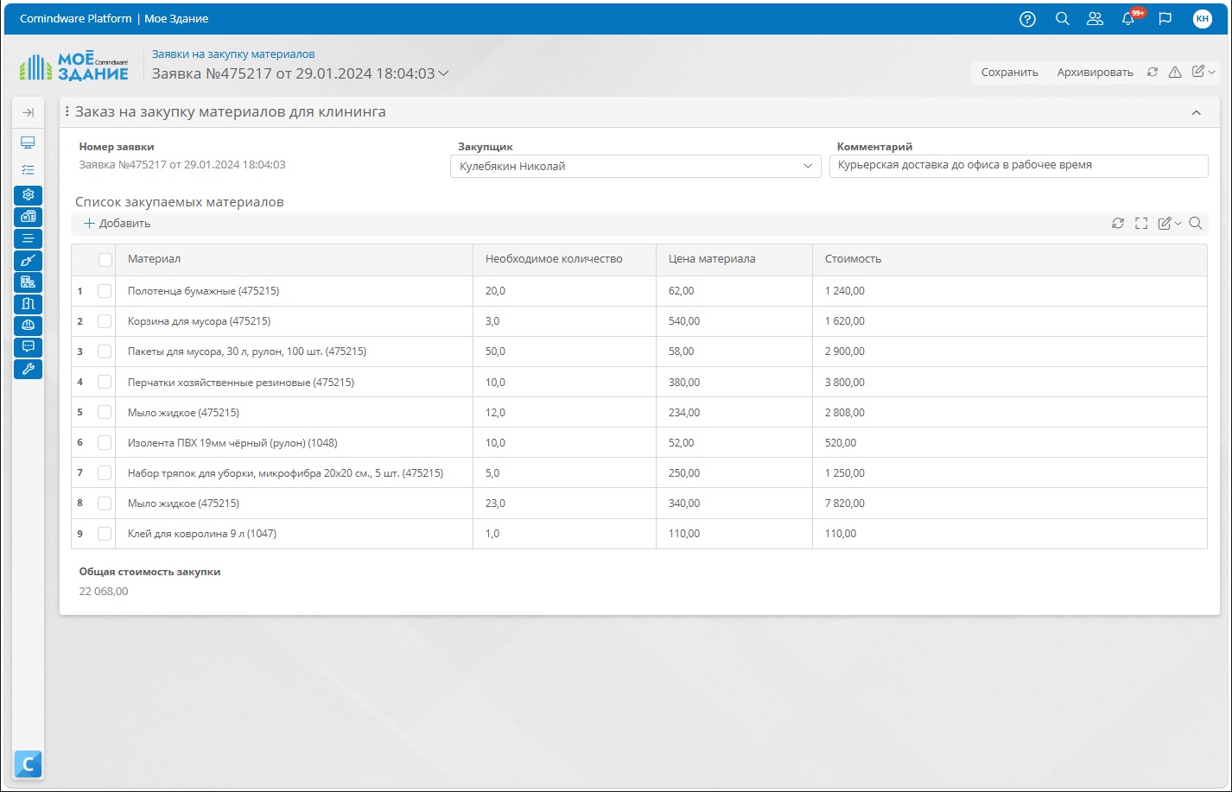Open the Закупщик Кулебякин Николай dropdown
Viewport: 1232px width, 792px height.
[x=635, y=166]
